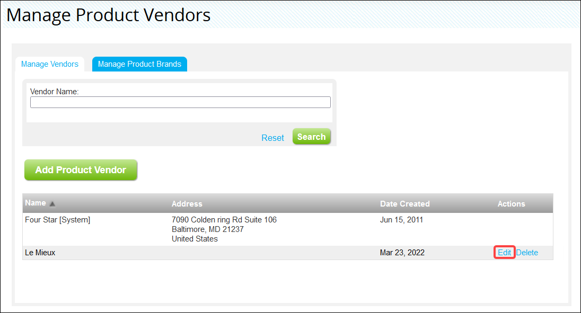Click the Reset link
Viewport: 581px width, 313px height.
click(x=272, y=137)
